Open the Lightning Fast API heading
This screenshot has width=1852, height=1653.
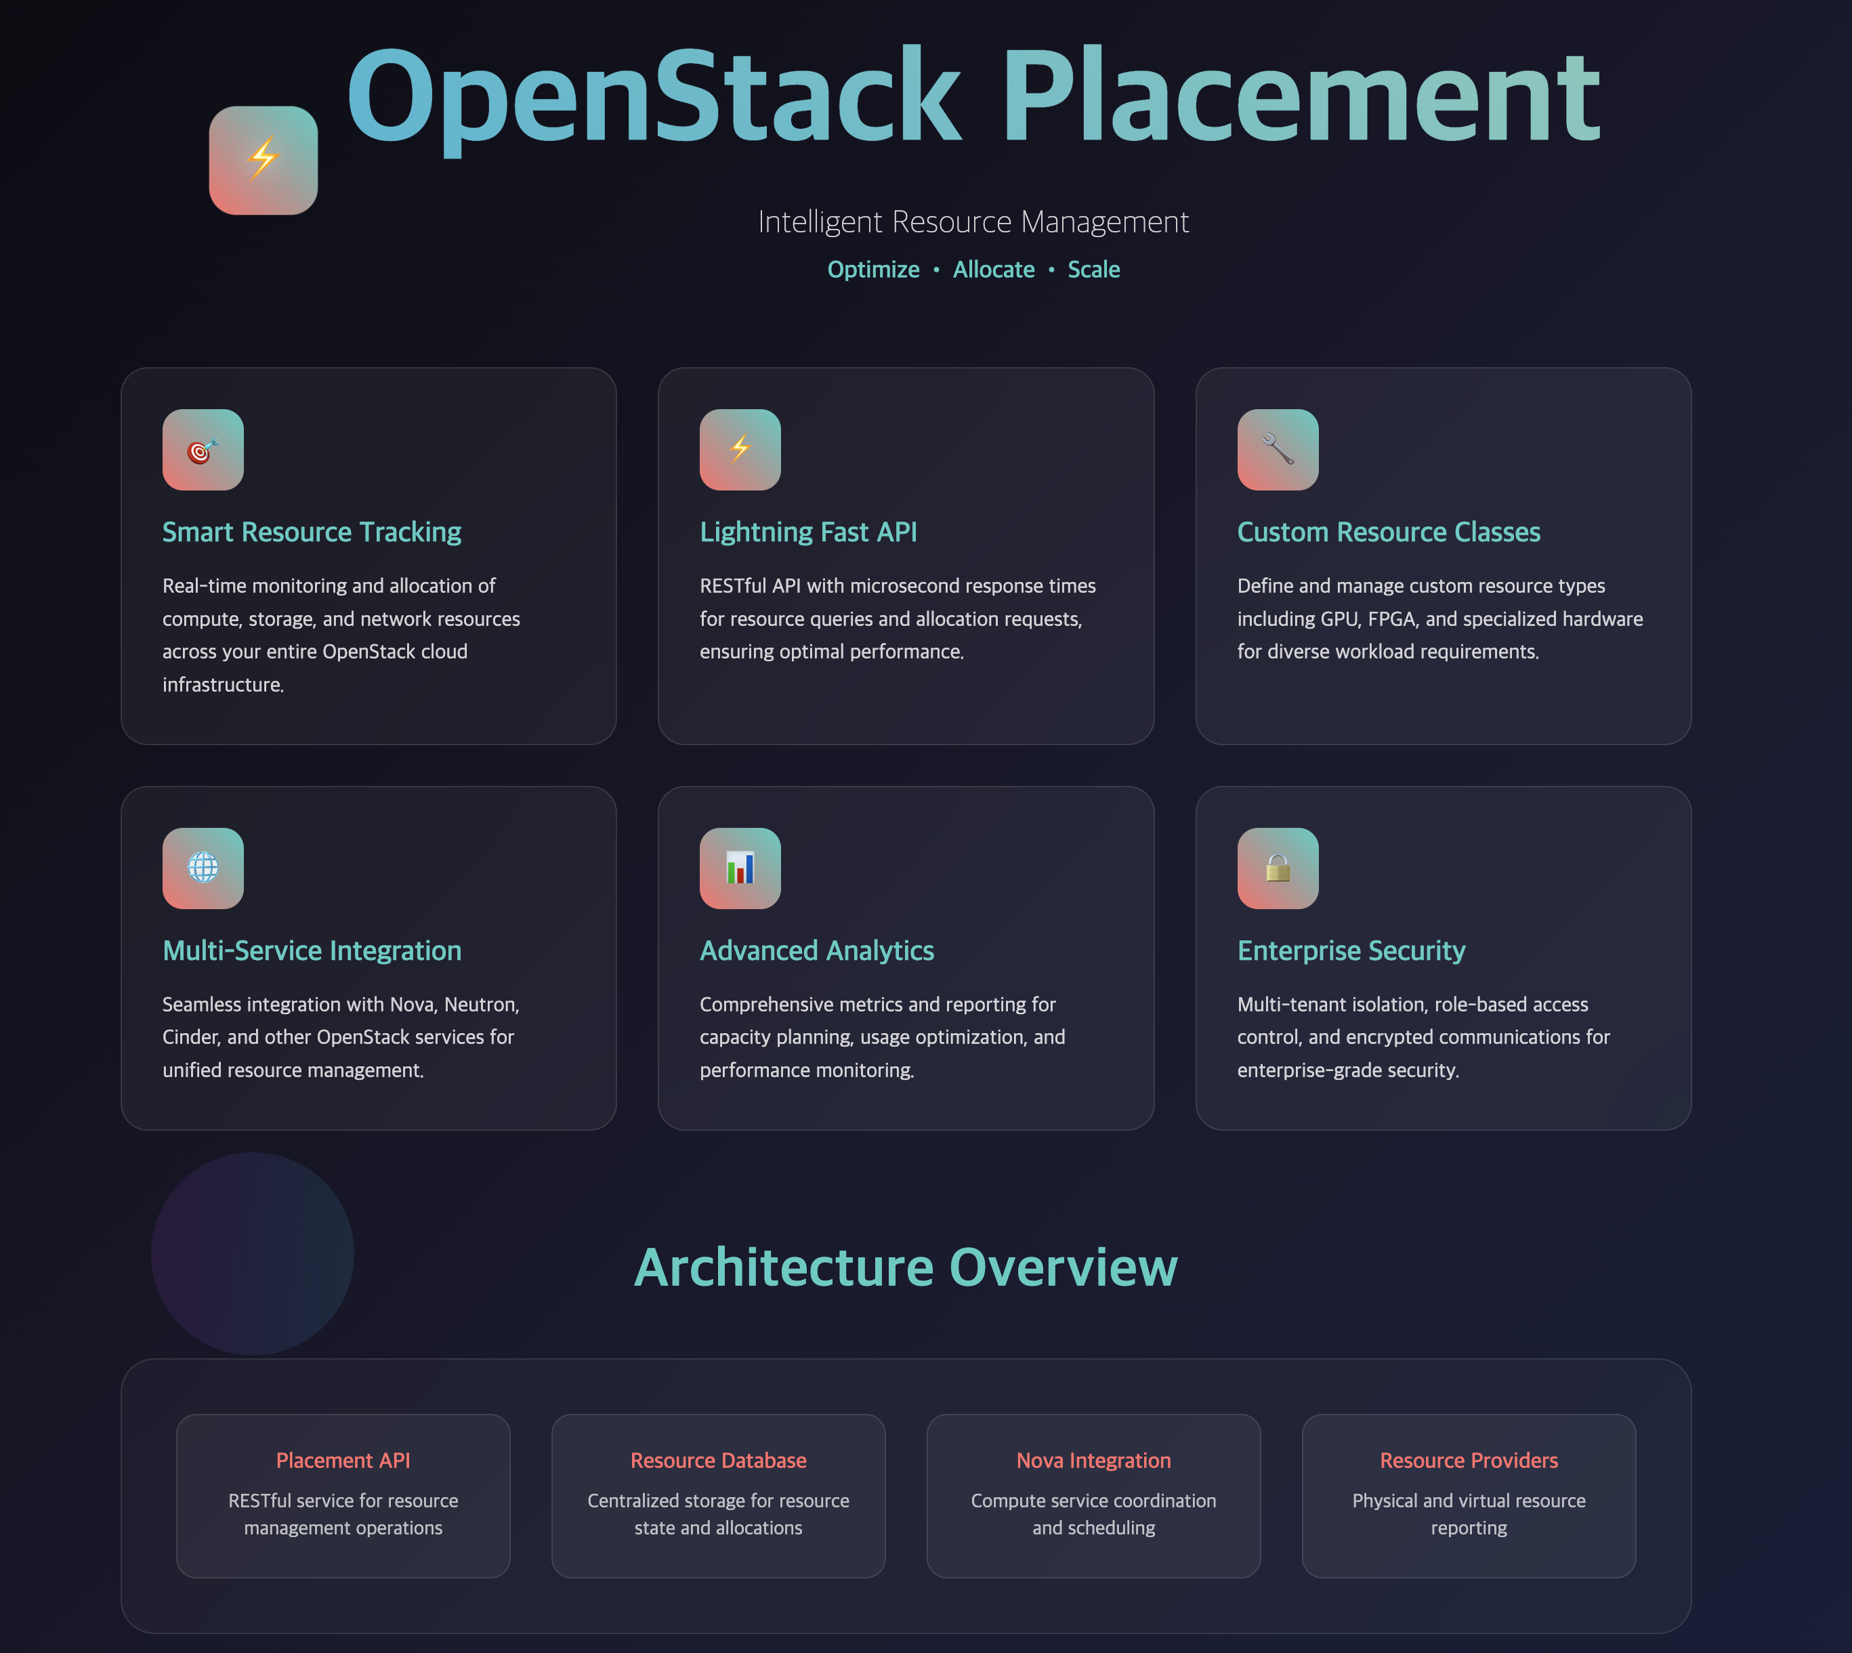[x=808, y=532]
